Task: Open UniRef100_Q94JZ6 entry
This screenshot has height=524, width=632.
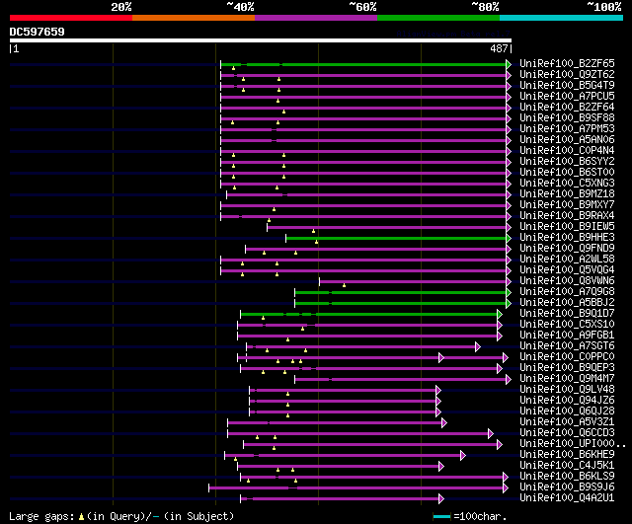Action: tap(567, 401)
